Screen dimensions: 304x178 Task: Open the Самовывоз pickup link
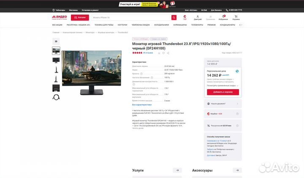[217, 141]
